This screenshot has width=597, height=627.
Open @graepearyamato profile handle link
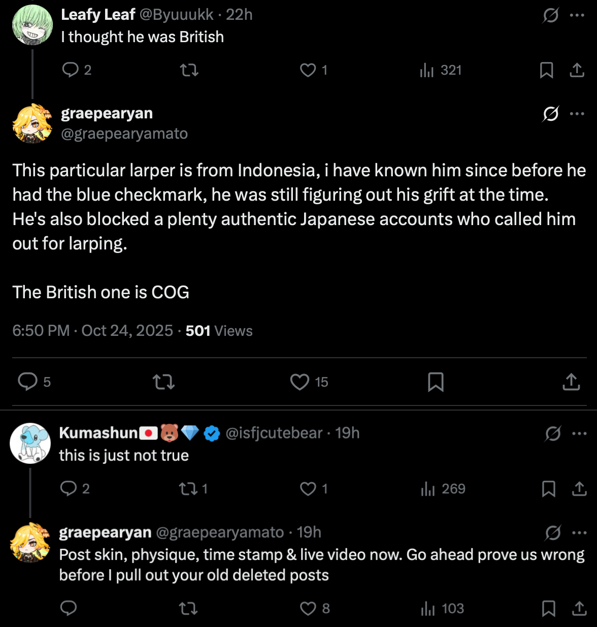pyautogui.click(x=124, y=134)
